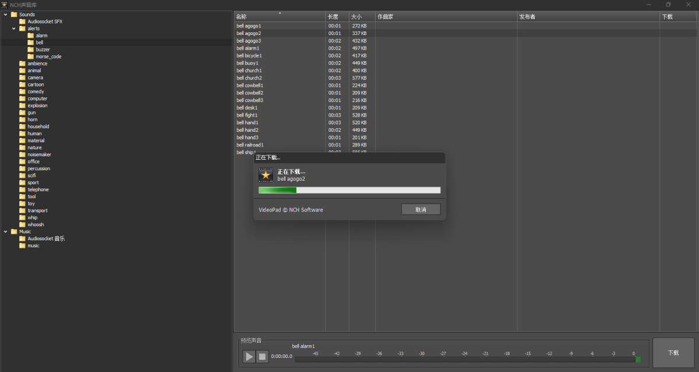Viewport: 699px width, 372px height.
Task: Select the percussion folder in tree
Action: pos(38,169)
